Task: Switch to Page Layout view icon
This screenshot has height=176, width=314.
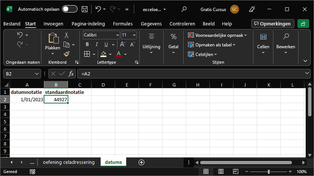Action: (221, 172)
